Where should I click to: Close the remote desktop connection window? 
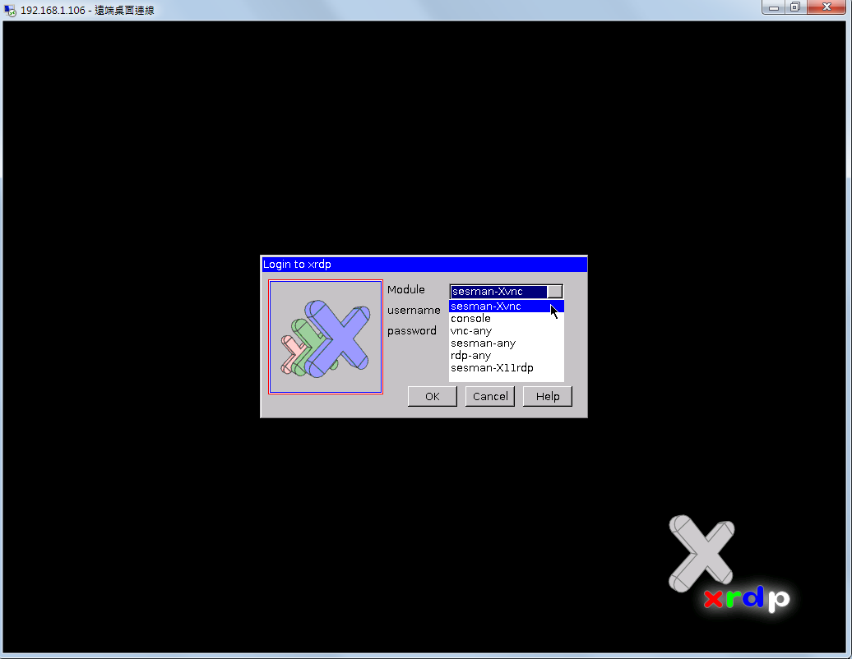(825, 7)
